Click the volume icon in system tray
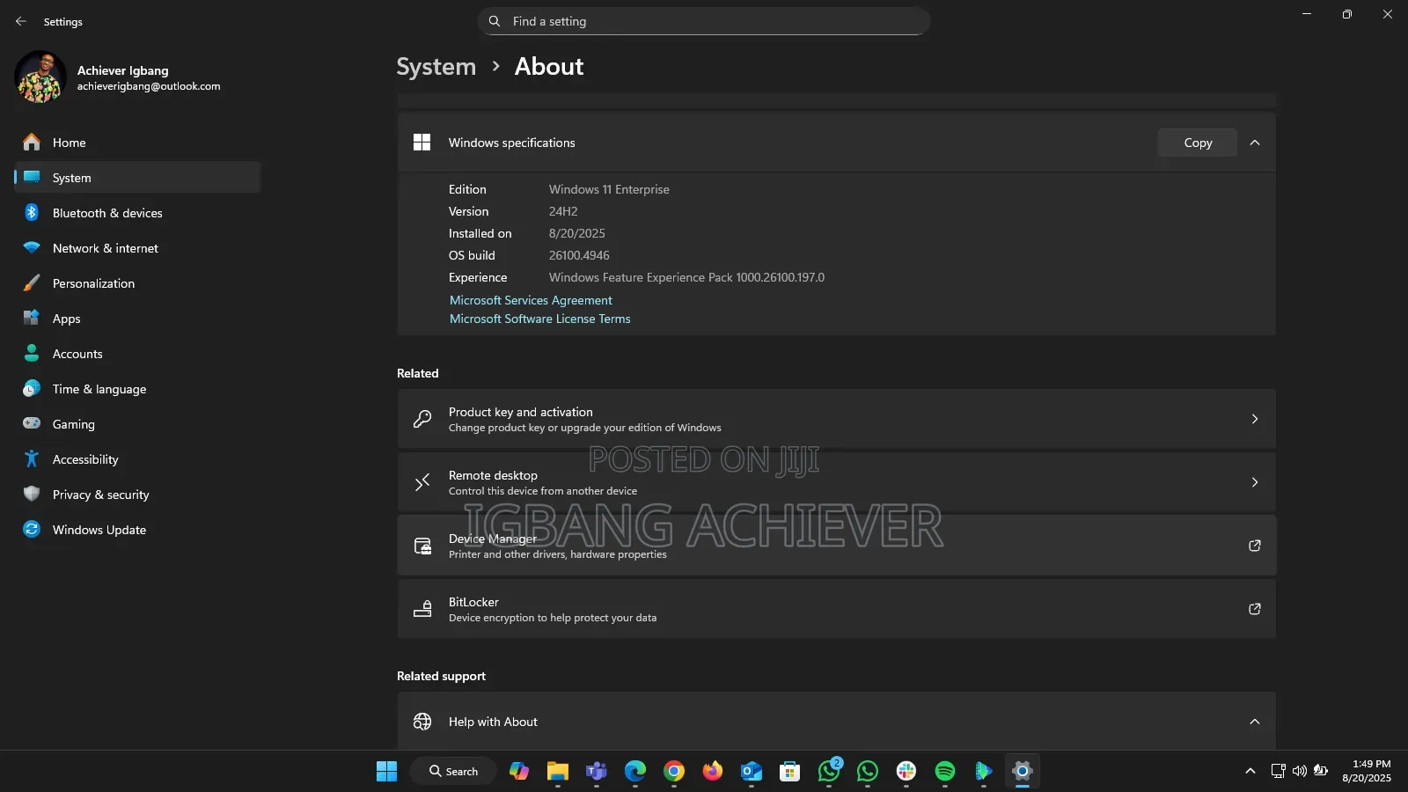Image resolution: width=1408 pixels, height=792 pixels. [1299, 772]
